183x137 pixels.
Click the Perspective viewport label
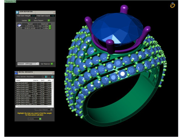[x=10, y=2]
